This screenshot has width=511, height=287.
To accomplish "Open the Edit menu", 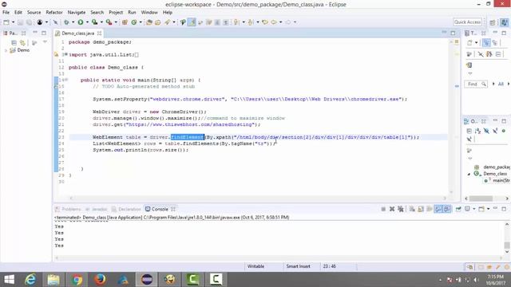I will coord(18,13).
